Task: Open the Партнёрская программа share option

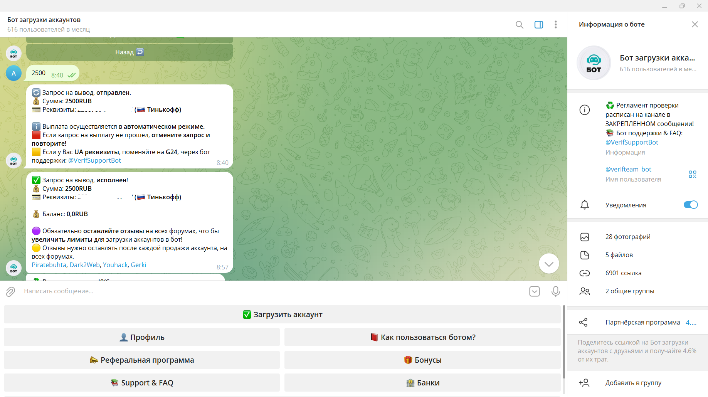Action: coord(642,322)
